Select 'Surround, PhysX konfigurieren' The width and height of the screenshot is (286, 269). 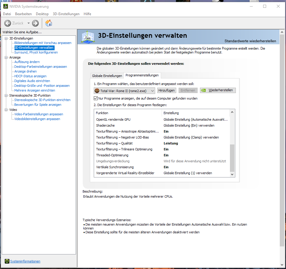36,52
